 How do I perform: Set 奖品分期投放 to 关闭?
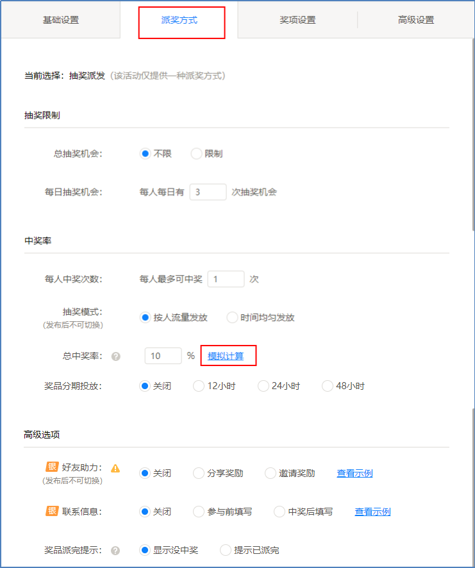click(x=145, y=386)
